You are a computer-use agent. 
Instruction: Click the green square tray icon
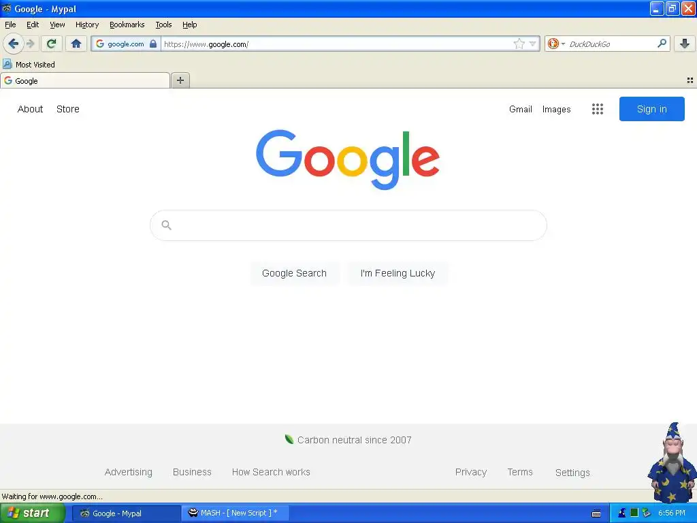pyautogui.click(x=634, y=513)
